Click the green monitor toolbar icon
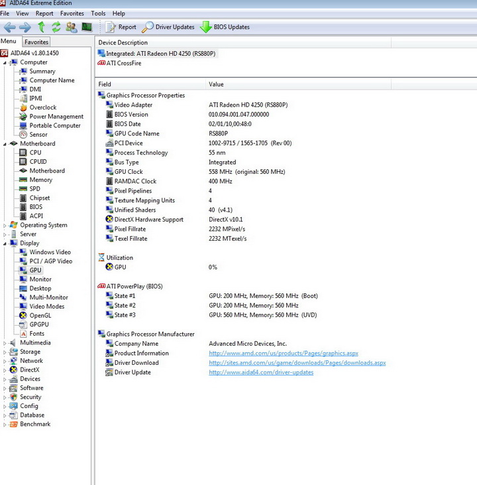477x485 pixels. pyautogui.click(x=87, y=27)
